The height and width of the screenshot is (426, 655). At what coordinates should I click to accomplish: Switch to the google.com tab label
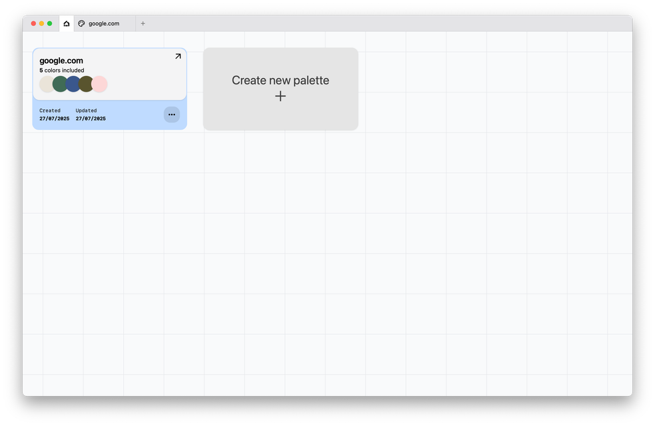(104, 23)
